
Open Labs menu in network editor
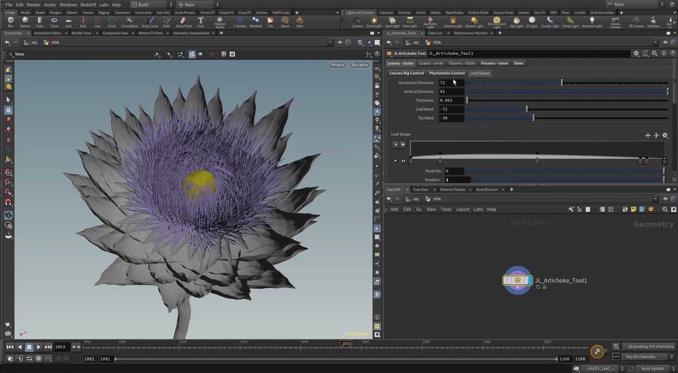[478, 209]
